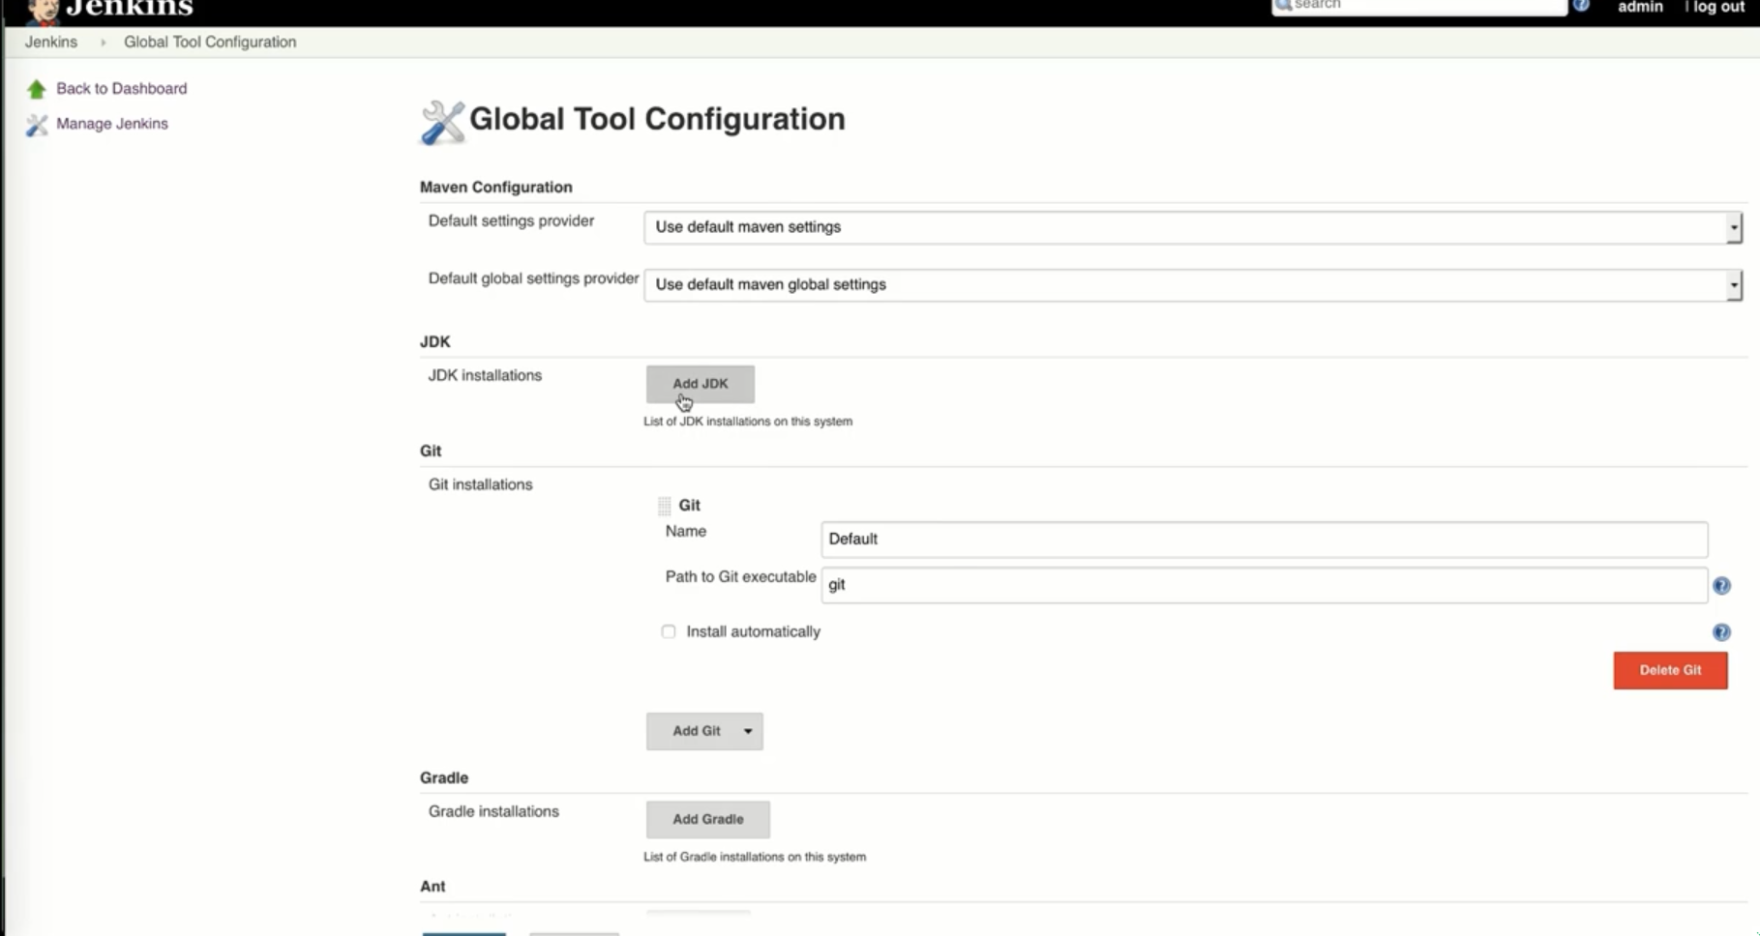
Task: Click the Gradle installations label
Action: point(493,811)
